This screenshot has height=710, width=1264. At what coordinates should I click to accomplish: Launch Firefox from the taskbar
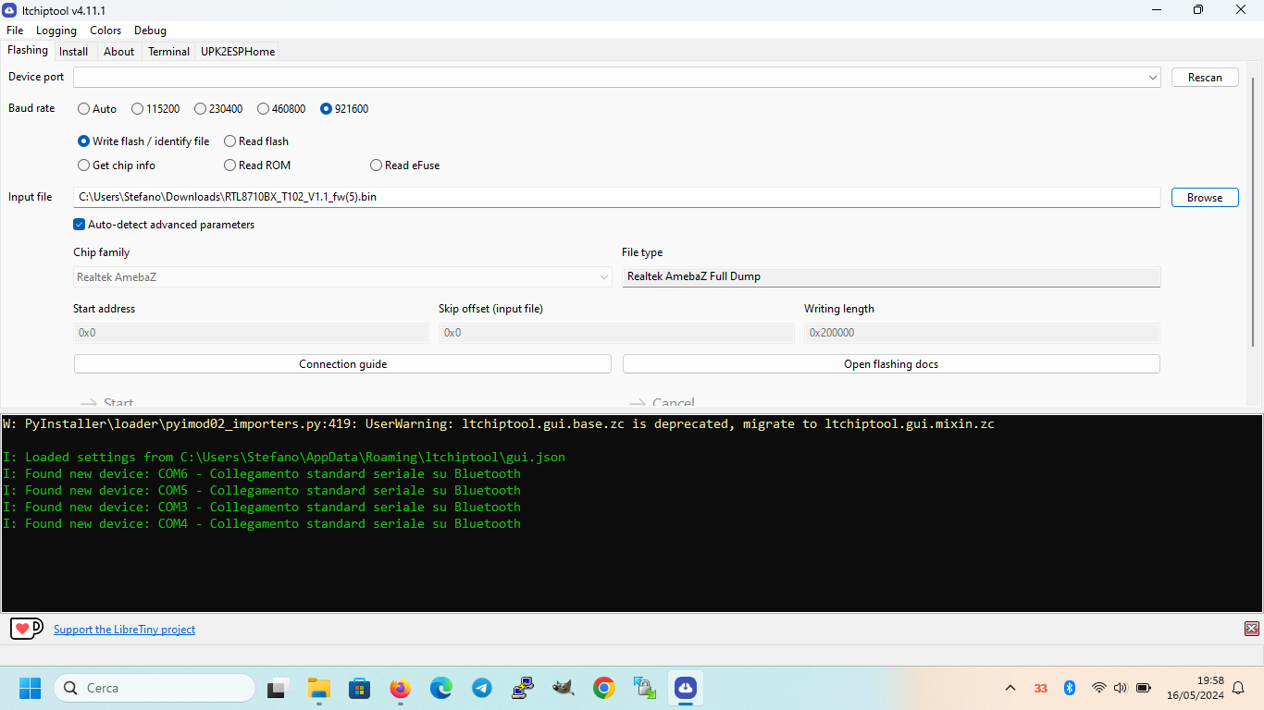pos(400,688)
